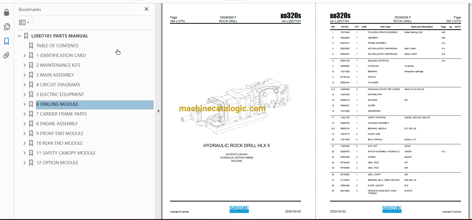Select the 10 REAR END MODULE bookmark
The height and width of the screenshot is (220, 472).
point(60,143)
